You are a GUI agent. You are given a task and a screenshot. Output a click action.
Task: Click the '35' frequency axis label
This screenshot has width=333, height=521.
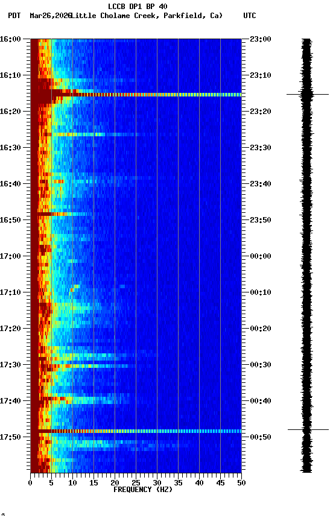click(x=178, y=483)
